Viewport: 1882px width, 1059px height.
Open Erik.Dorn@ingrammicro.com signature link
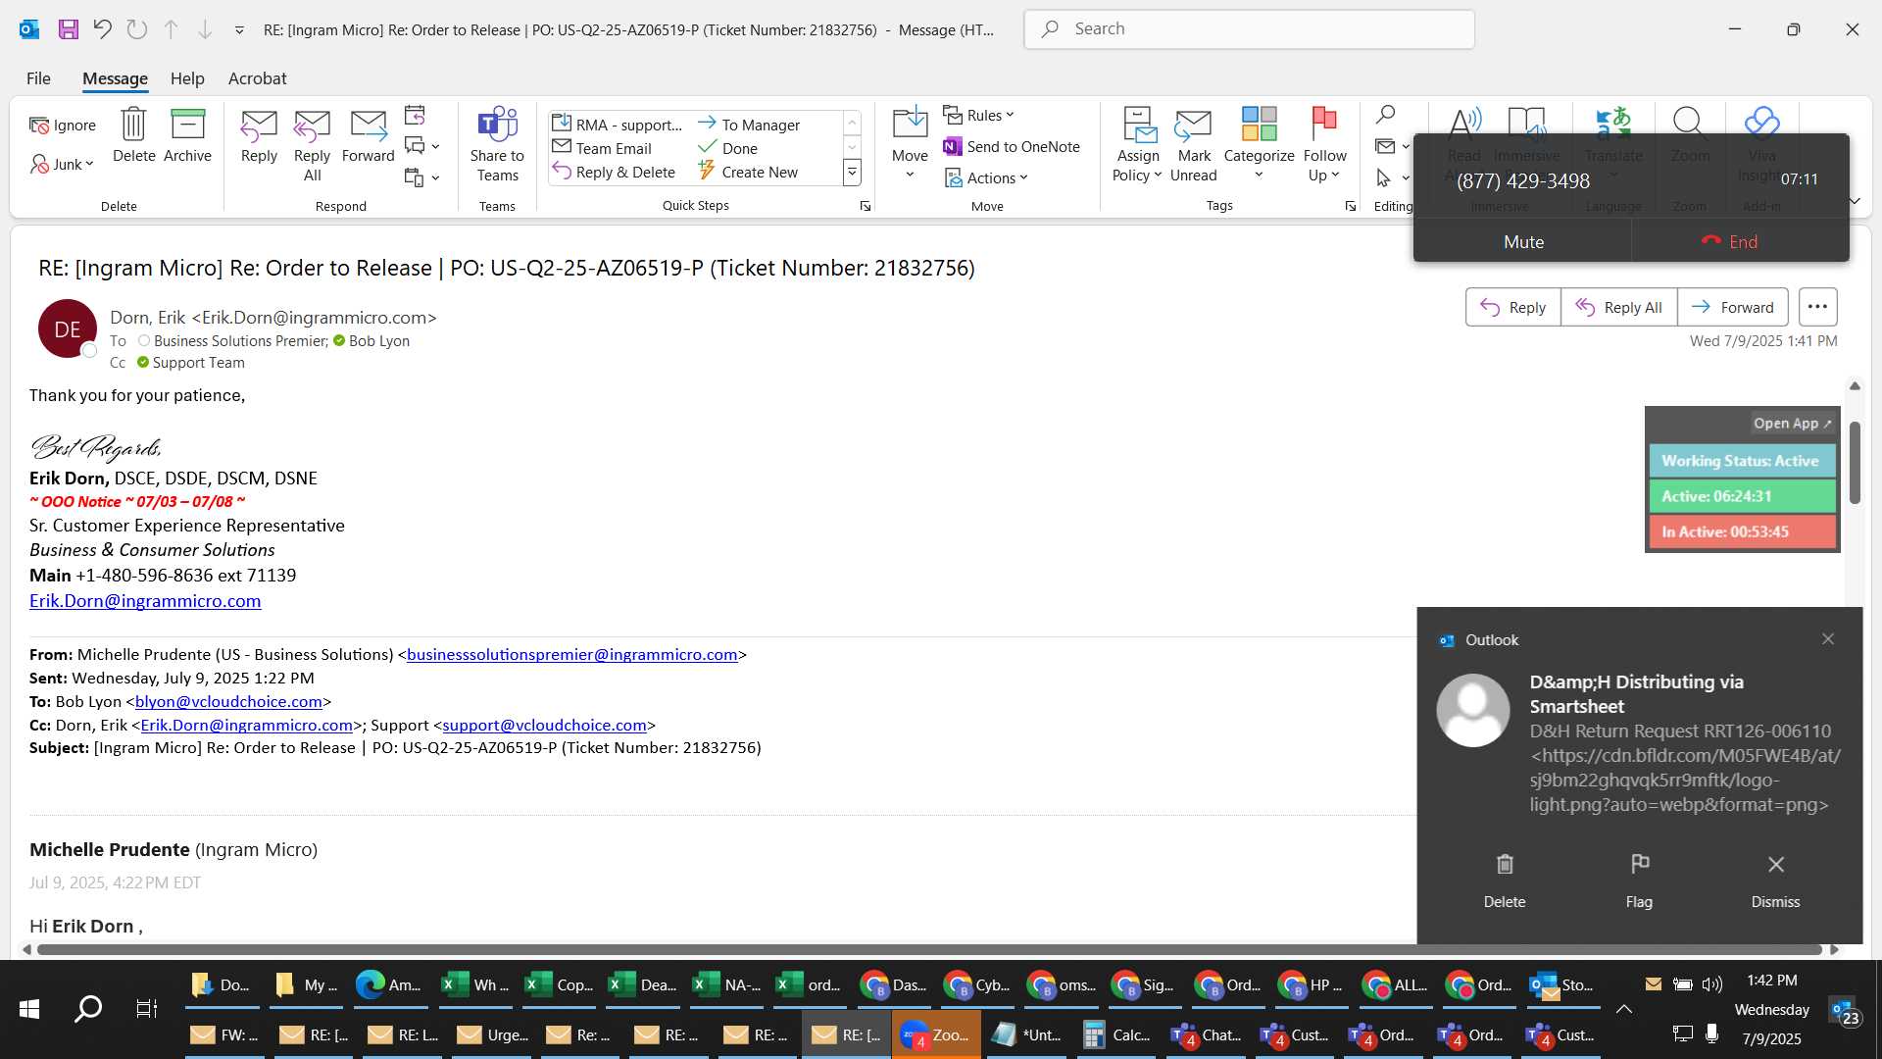coord(145,601)
